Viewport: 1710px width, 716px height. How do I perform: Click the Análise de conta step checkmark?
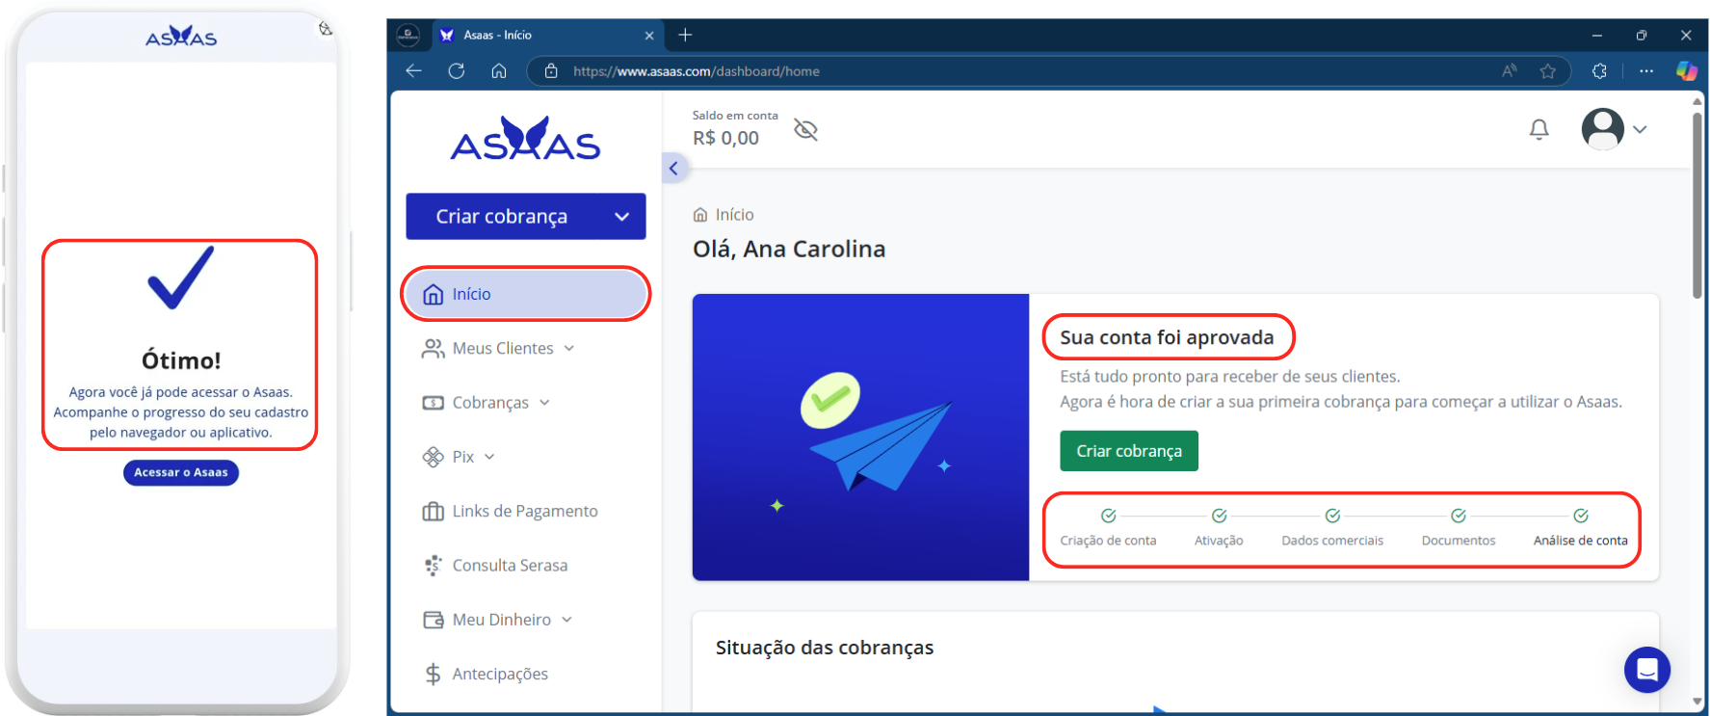(x=1580, y=517)
